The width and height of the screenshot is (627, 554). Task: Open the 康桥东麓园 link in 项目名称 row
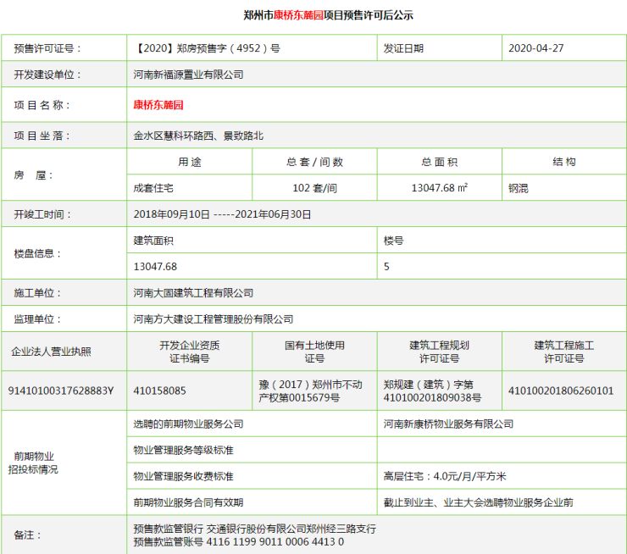tap(158, 105)
